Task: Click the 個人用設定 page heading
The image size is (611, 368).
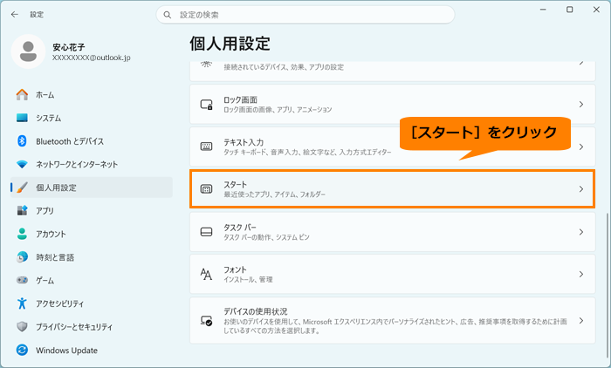Action: (x=230, y=44)
